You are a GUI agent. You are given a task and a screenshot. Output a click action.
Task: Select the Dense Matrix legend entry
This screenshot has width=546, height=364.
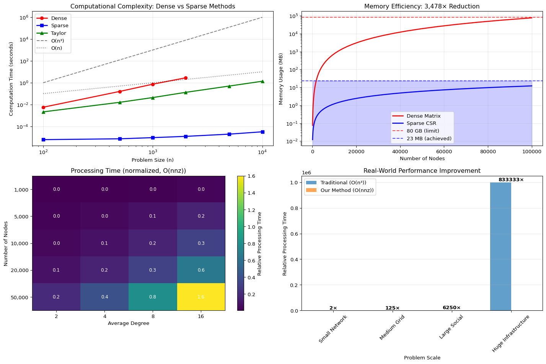point(423,116)
